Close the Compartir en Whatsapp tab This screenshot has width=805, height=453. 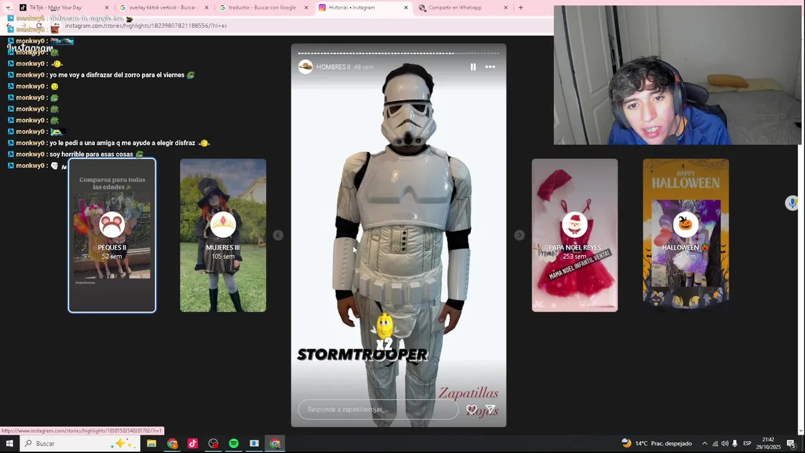click(x=506, y=8)
